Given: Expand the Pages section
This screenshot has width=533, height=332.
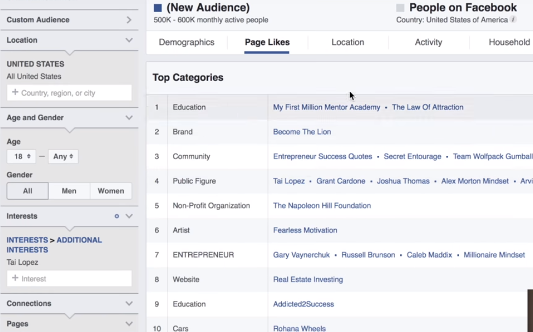Looking at the screenshot, I should [x=69, y=324].
